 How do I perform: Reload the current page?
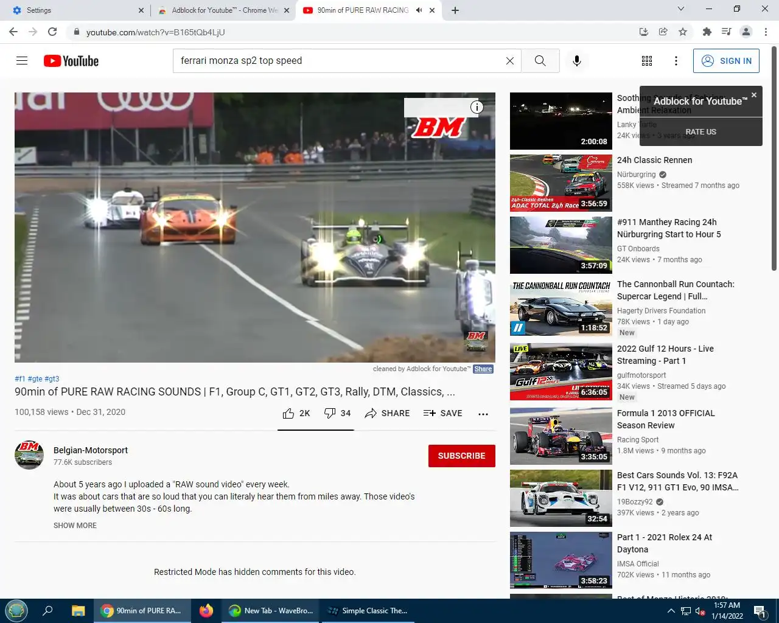coord(52,32)
